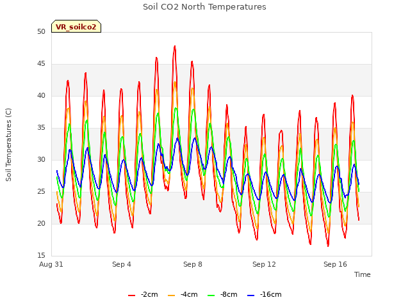Screen dimensions: 410x307
Task: Click the highest red -2cm peak near 48
Action: pyautogui.click(x=175, y=47)
